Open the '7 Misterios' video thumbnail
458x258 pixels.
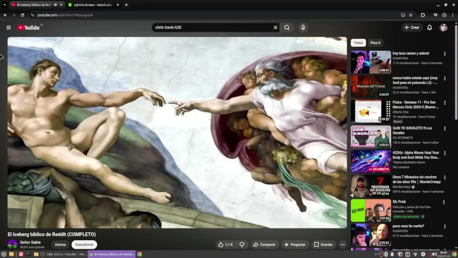(x=371, y=186)
